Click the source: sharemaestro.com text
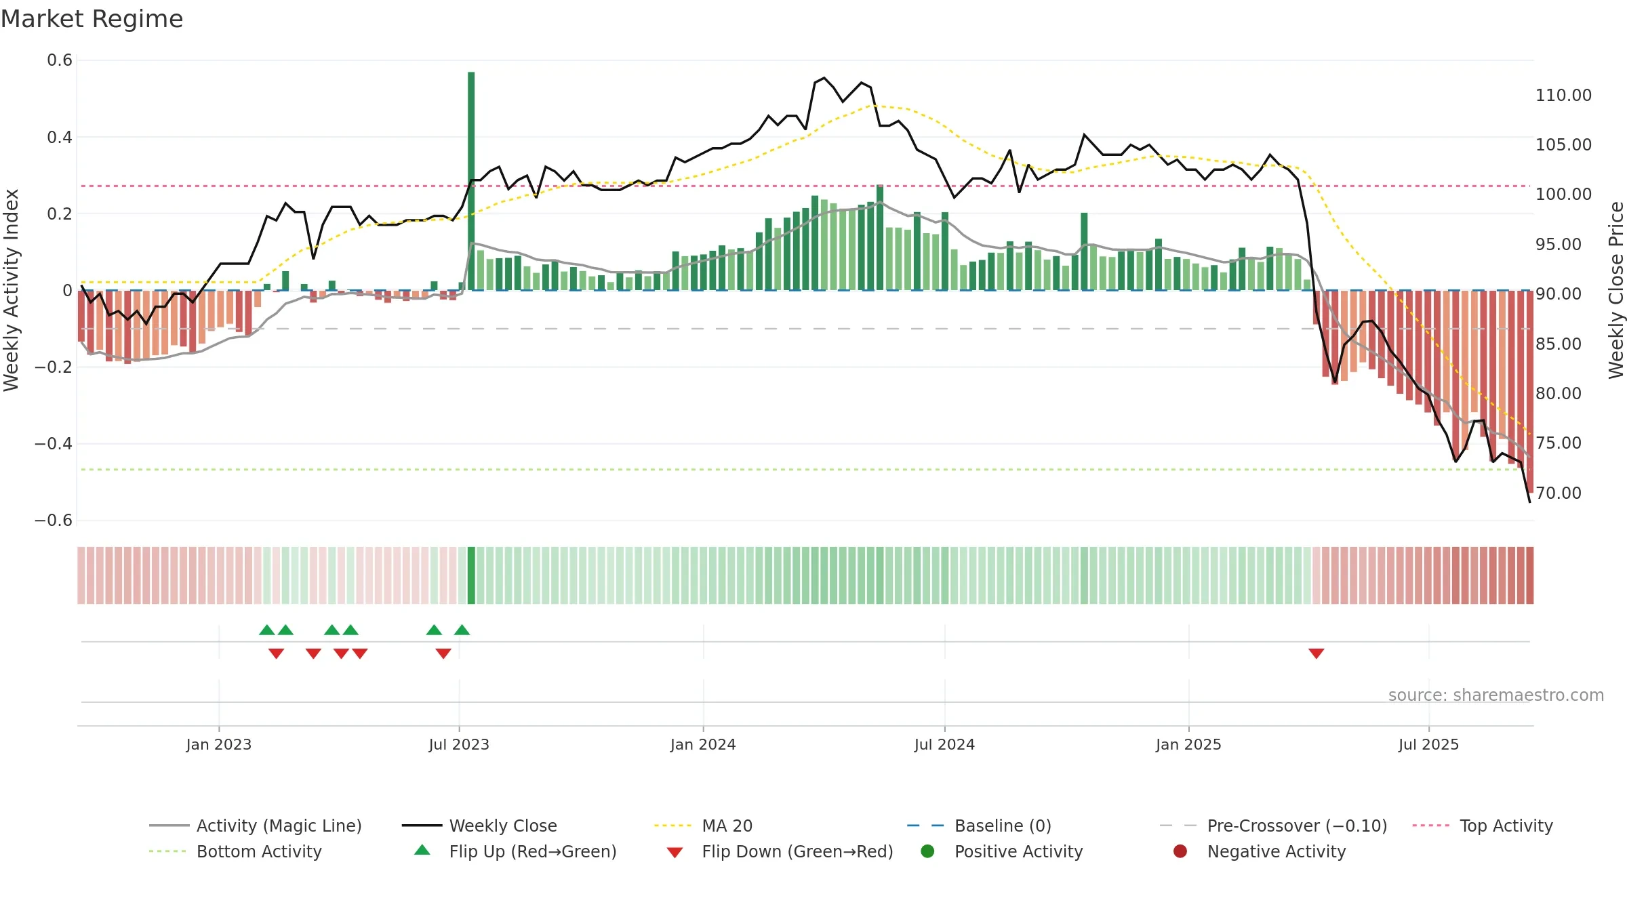The image size is (1627, 915). tap(1496, 695)
